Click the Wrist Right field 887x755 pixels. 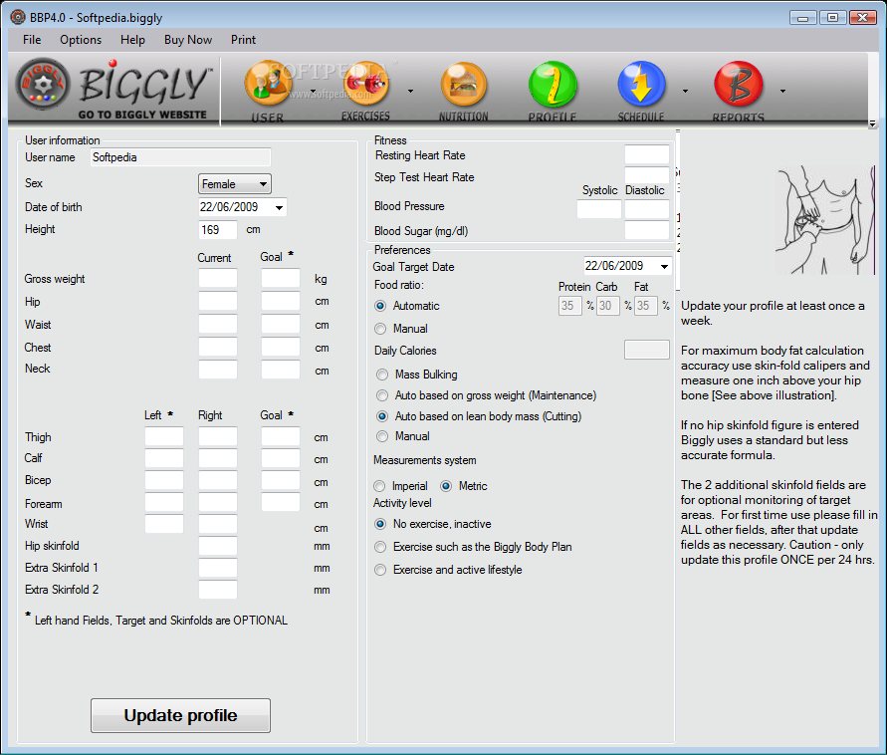[x=218, y=524]
